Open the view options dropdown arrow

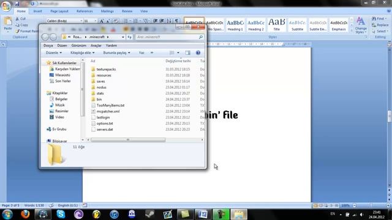pos(178,53)
